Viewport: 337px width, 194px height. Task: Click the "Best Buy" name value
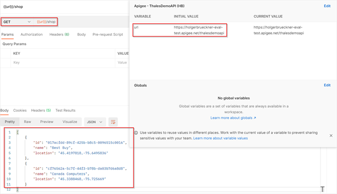(x=60, y=148)
